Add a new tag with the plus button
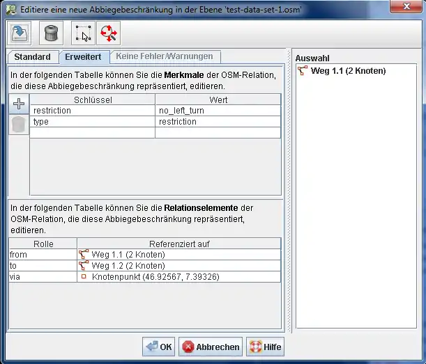The image size is (426, 364). (19, 104)
